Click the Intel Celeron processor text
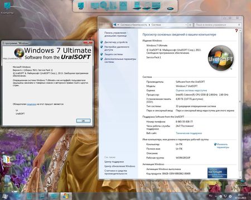Viewport: 251px width, 200px height. (x=202, y=94)
